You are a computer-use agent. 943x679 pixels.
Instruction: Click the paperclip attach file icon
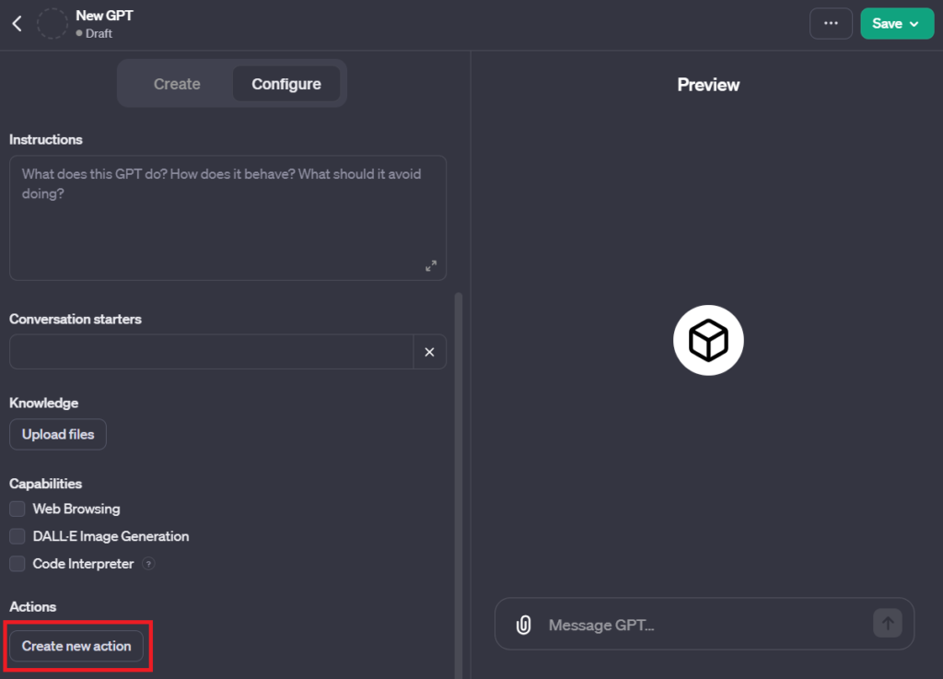pos(523,625)
